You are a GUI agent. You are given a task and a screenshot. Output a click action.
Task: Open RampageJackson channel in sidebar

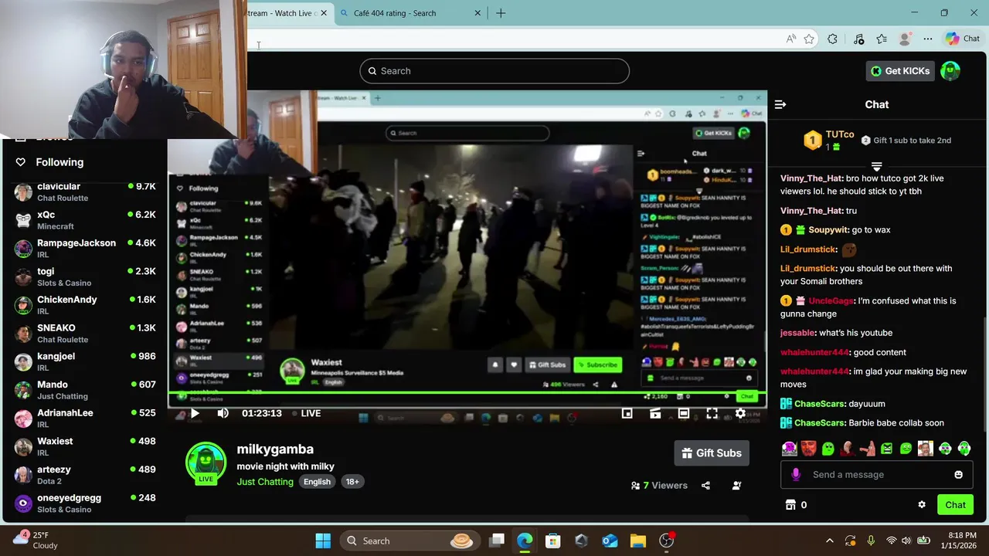coord(85,249)
